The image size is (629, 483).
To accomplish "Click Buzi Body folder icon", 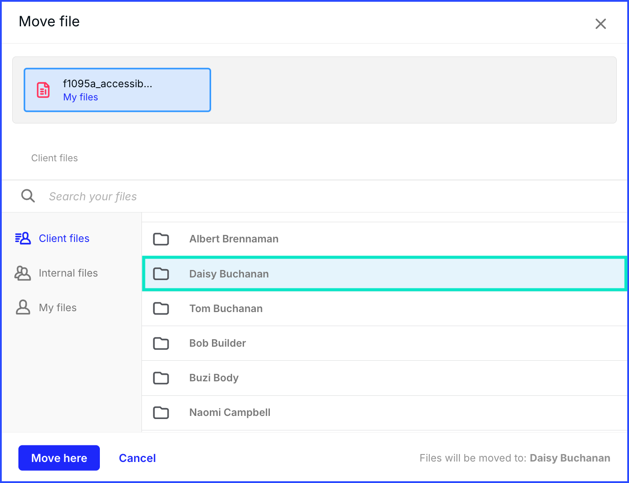I will (161, 378).
